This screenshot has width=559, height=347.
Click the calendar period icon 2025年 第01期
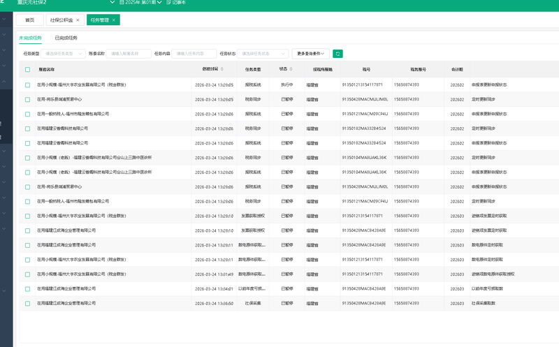coord(122,2)
